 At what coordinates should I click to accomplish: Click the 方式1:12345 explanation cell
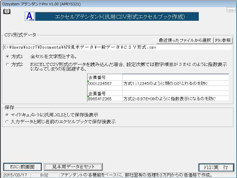tap(175, 83)
